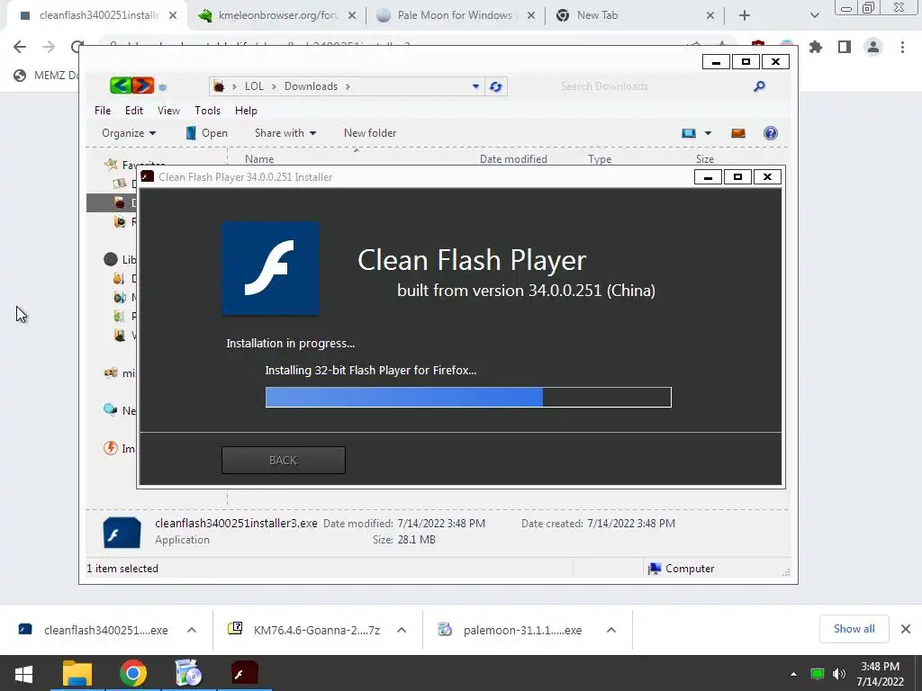Screen dimensions: 922x691
Task: Click the green back arrow in Explorer
Action: click(121, 85)
